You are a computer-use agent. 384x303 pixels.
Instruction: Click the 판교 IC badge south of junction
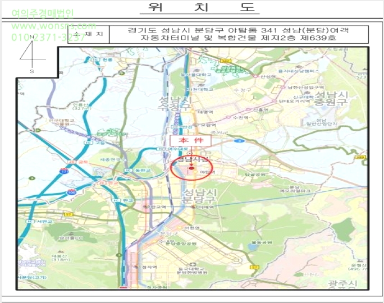click(116, 200)
